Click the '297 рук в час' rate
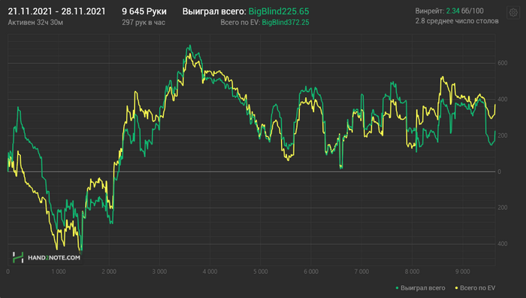Viewport: 526px width, 298px height. (144, 23)
